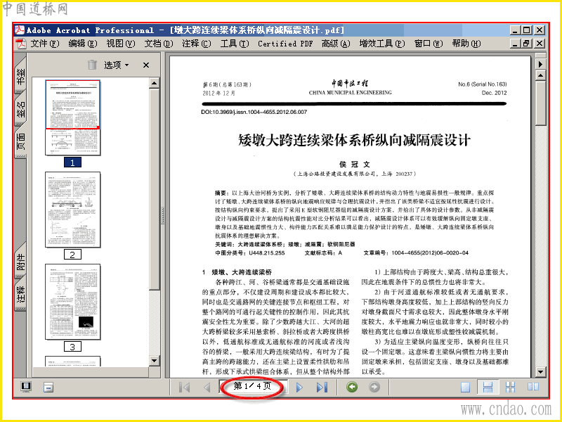Screen dimensions: 562x422
Task: Switch to single page layout
Action: tap(465, 388)
